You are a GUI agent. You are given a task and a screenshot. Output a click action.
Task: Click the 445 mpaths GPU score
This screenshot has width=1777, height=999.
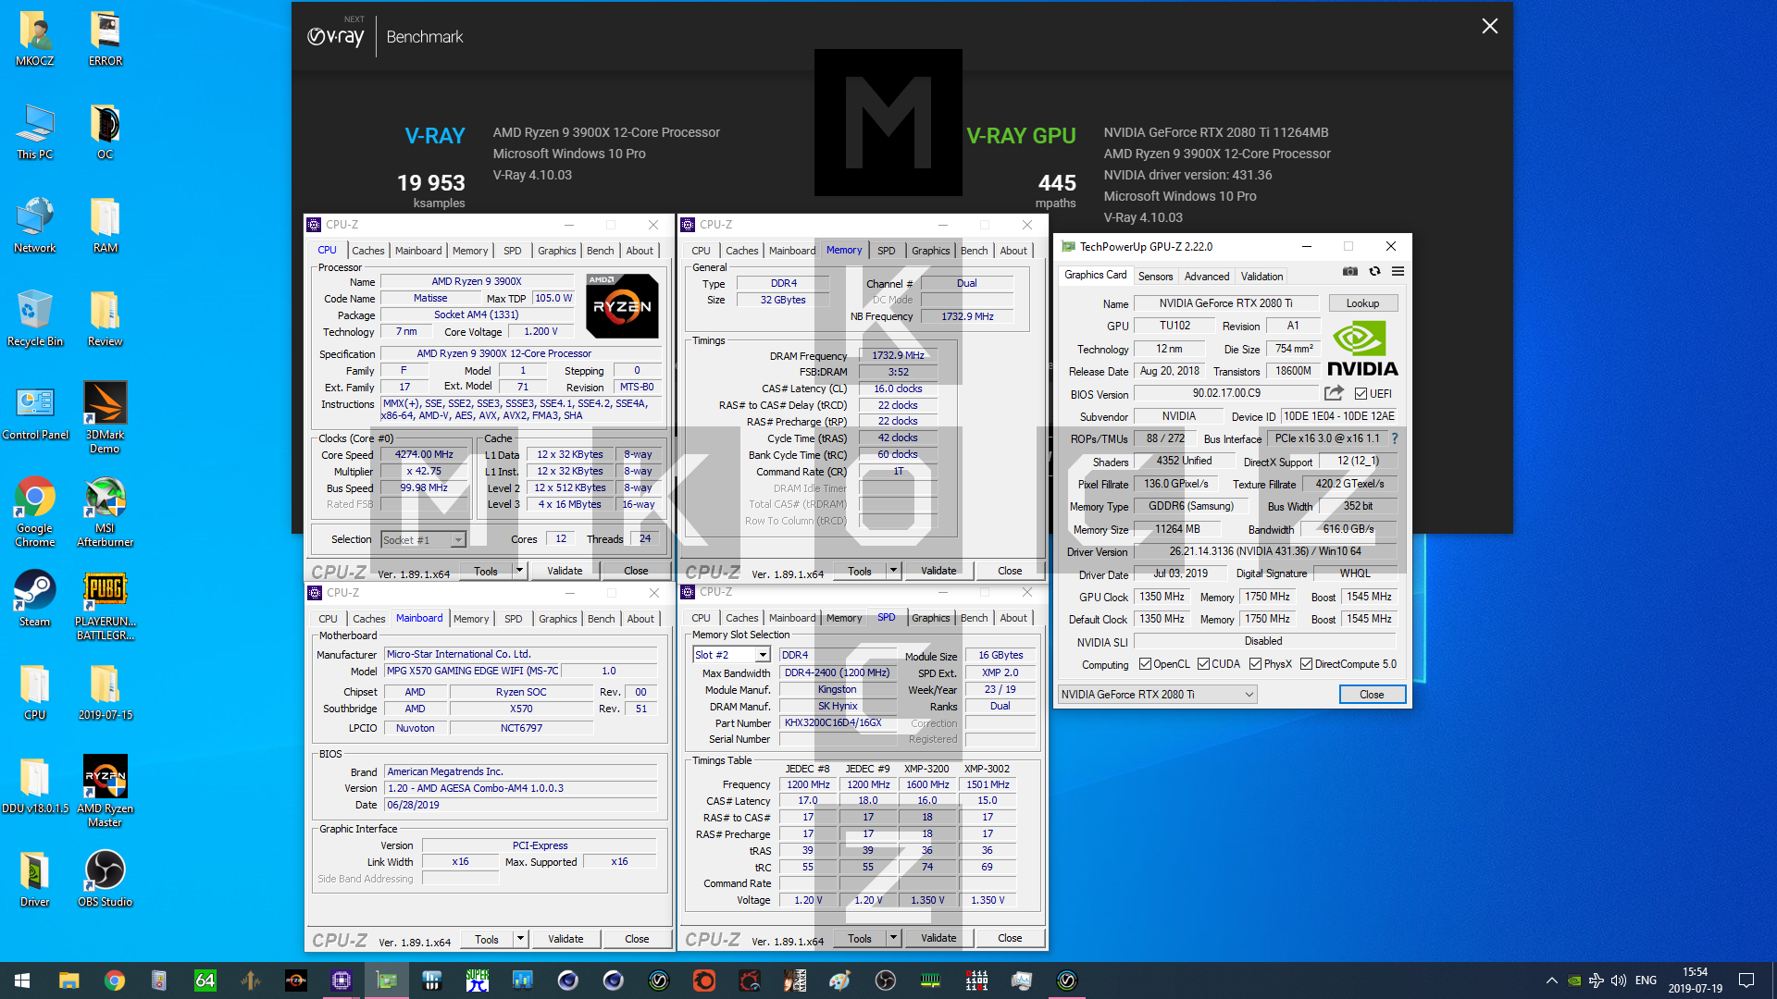click(1057, 183)
